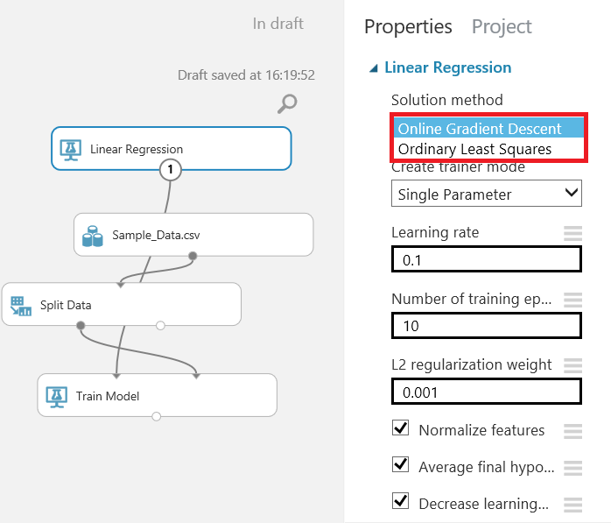Uncheck the Normalize features checkbox
The height and width of the screenshot is (523, 611).
pos(400,428)
